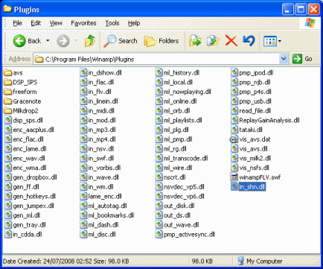
Task: Select file name lame_enc.dll
Action: pyautogui.click(x=105, y=196)
